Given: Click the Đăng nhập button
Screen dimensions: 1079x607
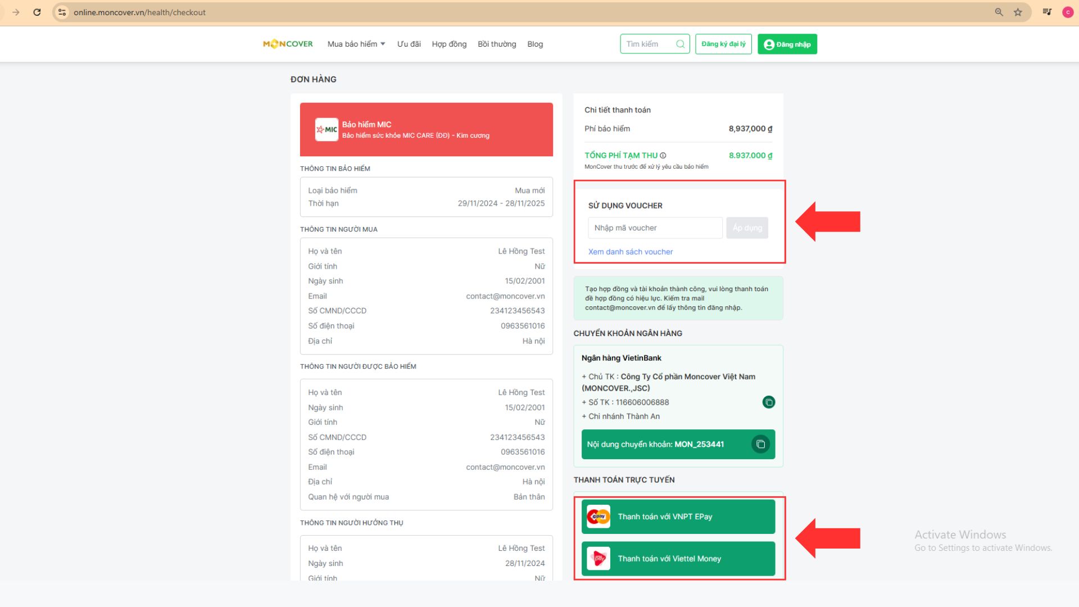Looking at the screenshot, I should point(787,44).
